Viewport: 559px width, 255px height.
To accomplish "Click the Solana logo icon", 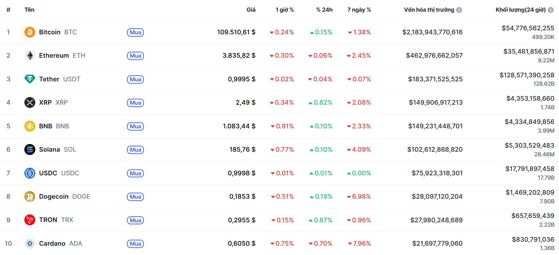I will click(x=30, y=150).
